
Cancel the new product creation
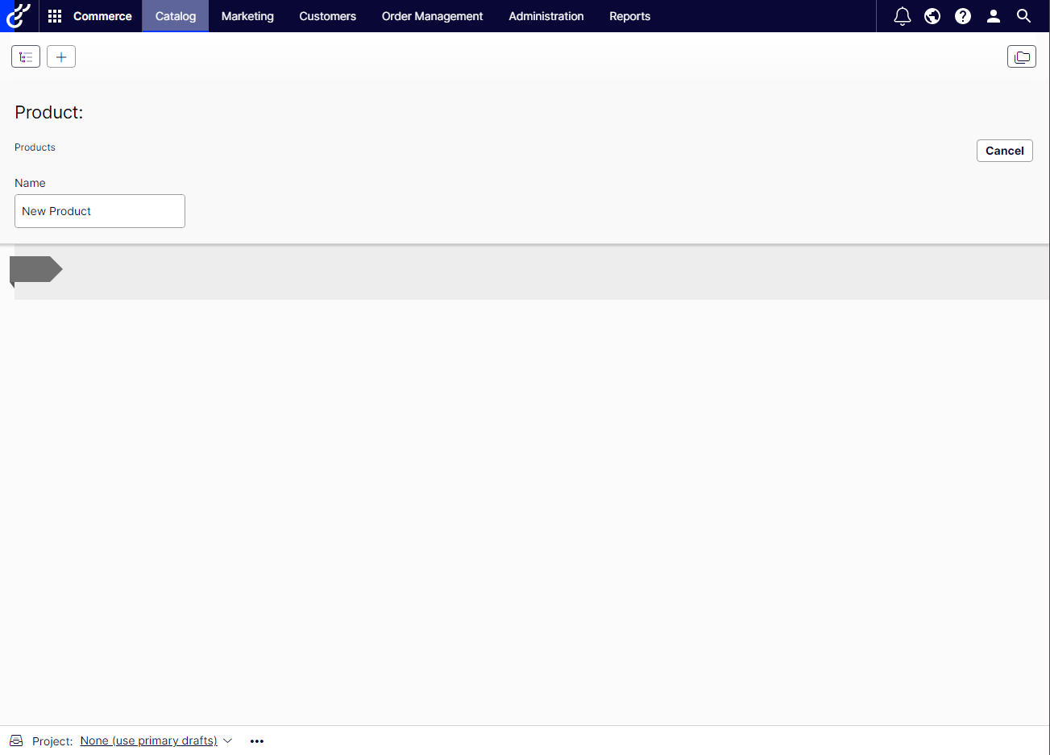click(1004, 151)
